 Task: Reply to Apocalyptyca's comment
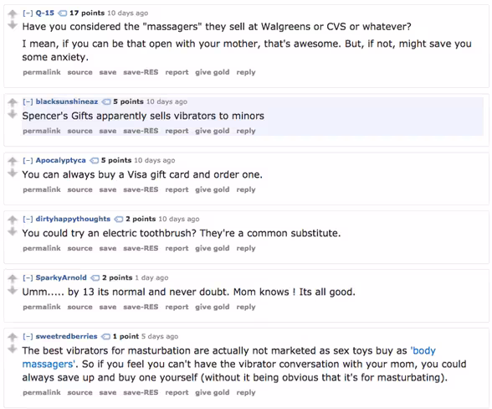pos(246,189)
